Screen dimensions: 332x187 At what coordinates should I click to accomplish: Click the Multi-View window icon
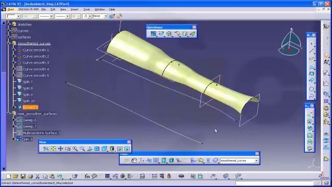pos(97,149)
